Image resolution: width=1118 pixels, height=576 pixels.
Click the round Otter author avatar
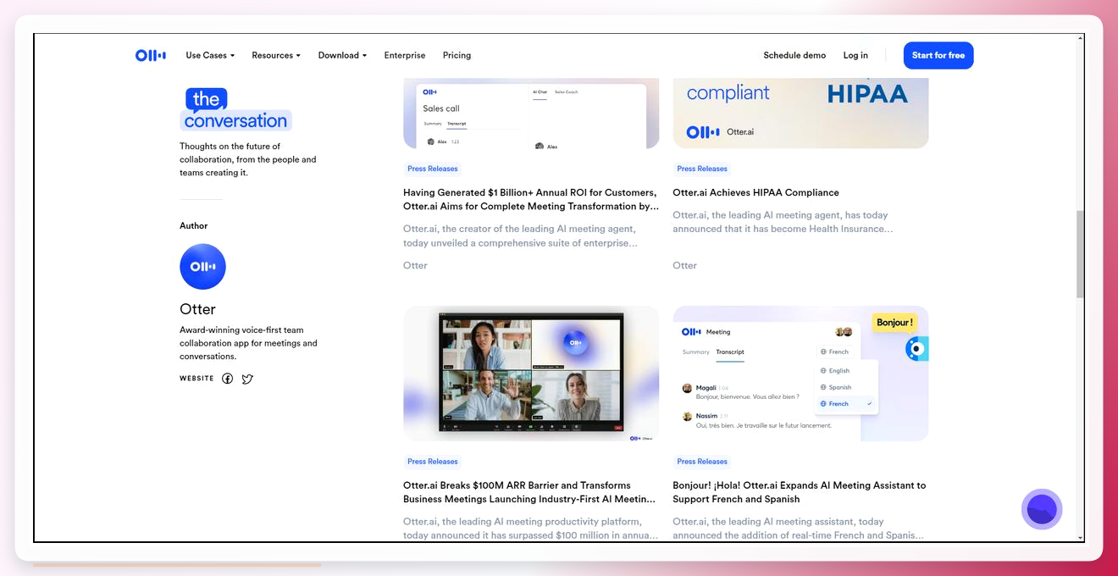[202, 267]
